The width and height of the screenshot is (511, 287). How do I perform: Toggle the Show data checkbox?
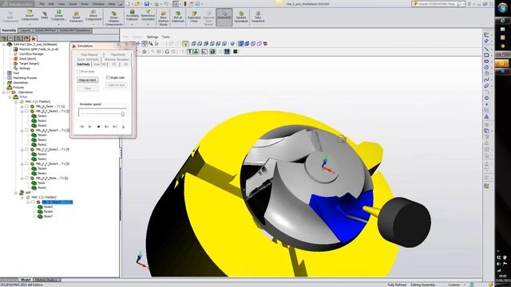(x=78, y=71)
